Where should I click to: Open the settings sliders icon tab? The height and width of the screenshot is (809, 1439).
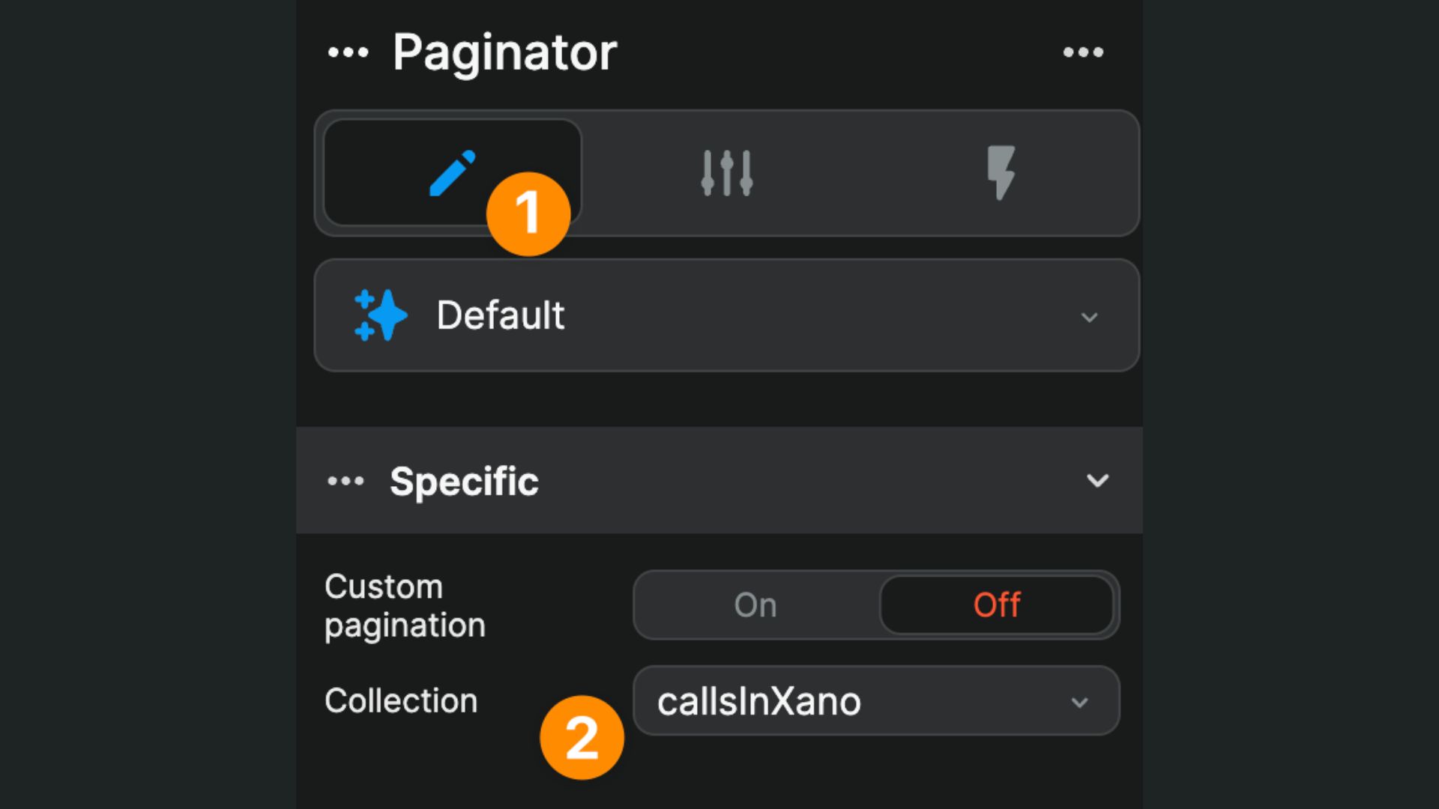725,172
